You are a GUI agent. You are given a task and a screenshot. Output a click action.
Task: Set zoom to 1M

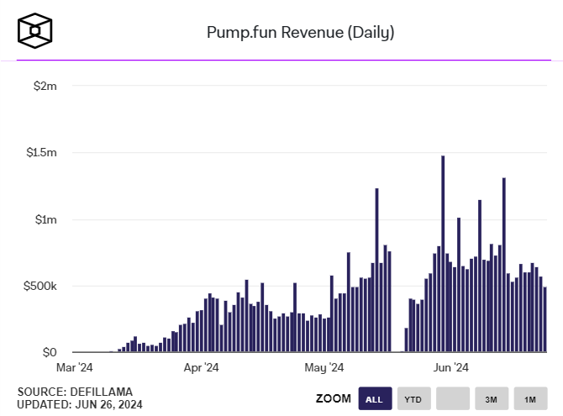[x=530, y=398]
